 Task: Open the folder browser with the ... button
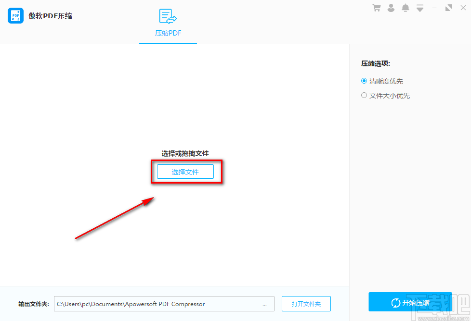[x=264, y=304]
